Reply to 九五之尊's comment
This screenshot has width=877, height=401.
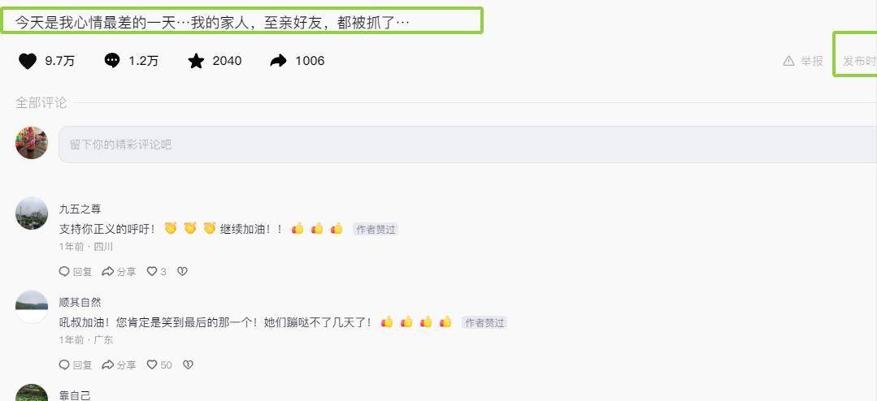[76, 271]
